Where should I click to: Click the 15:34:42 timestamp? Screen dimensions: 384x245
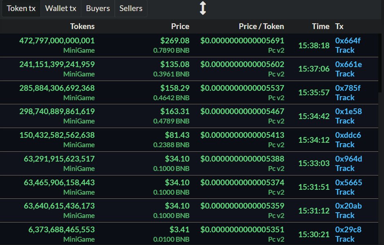pos(314,116)
